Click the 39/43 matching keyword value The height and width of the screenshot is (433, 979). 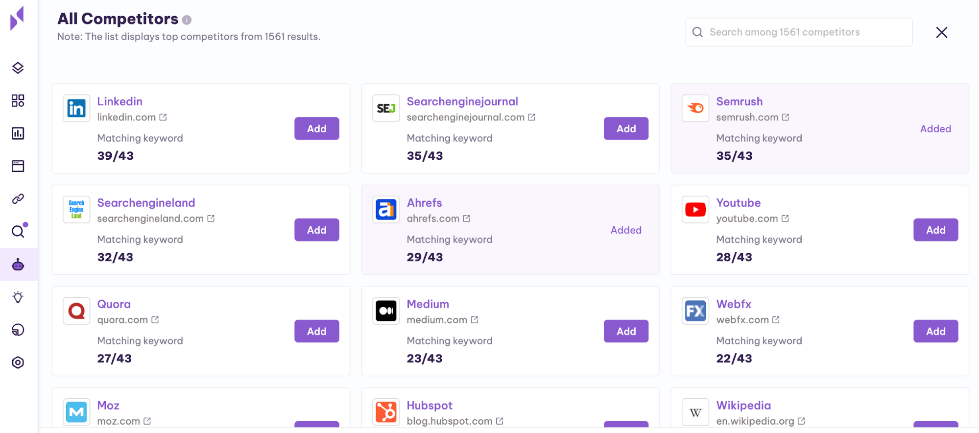(x=116, y=156)
